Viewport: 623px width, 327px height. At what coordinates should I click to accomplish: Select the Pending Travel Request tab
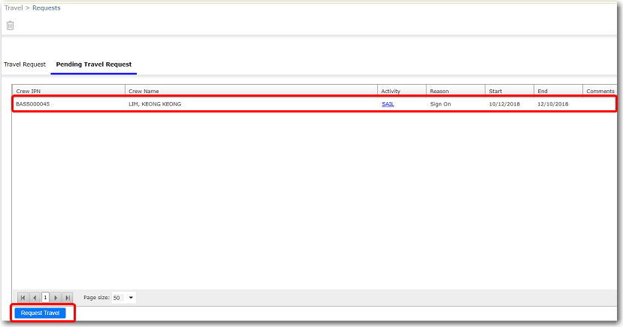pyautogui.click(x=94, y=64)
